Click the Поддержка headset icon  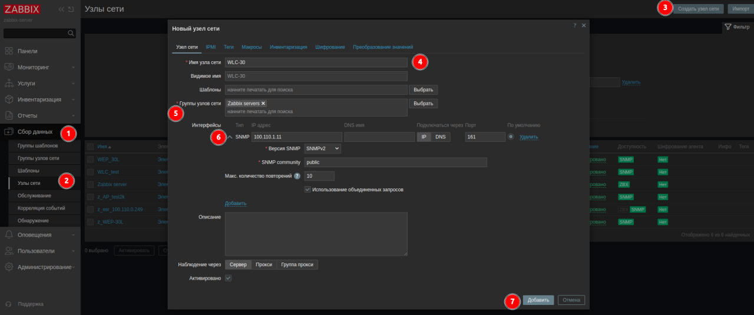pyautogui.click(x=8, y=304)
